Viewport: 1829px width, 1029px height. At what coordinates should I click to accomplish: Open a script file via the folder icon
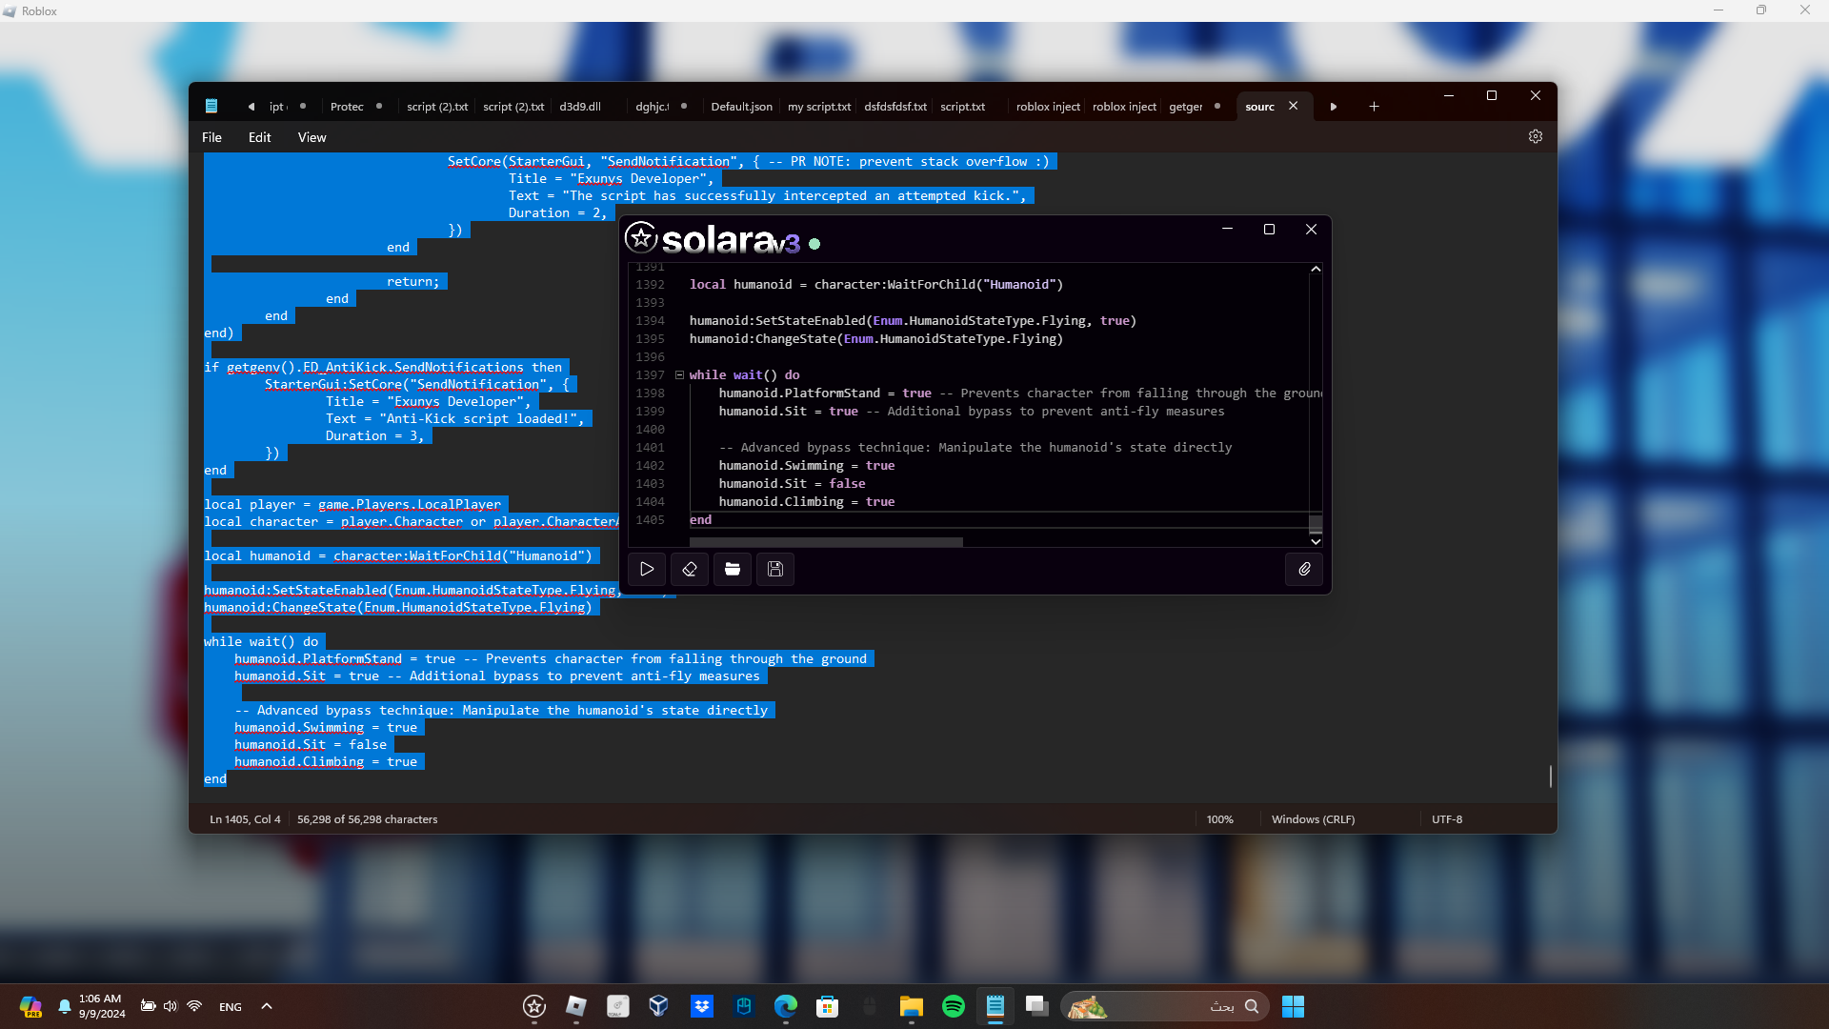click(733, 569)
